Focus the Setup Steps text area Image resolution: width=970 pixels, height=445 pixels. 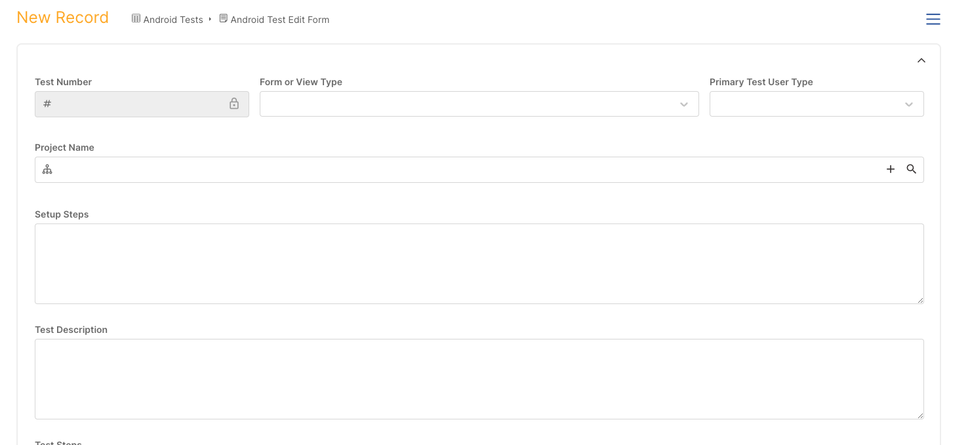479,263
